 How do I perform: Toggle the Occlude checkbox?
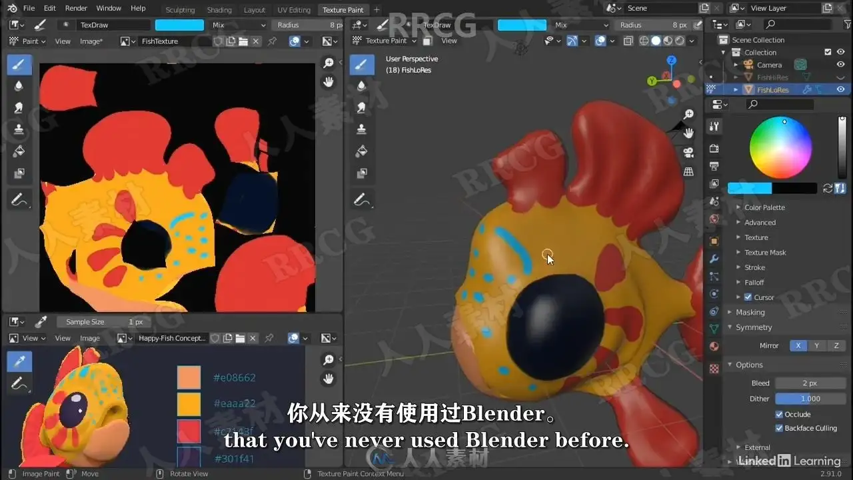(779, 414)
